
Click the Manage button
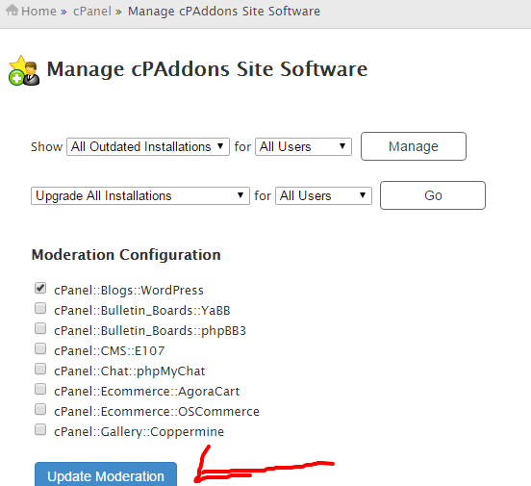pos(414,146)
